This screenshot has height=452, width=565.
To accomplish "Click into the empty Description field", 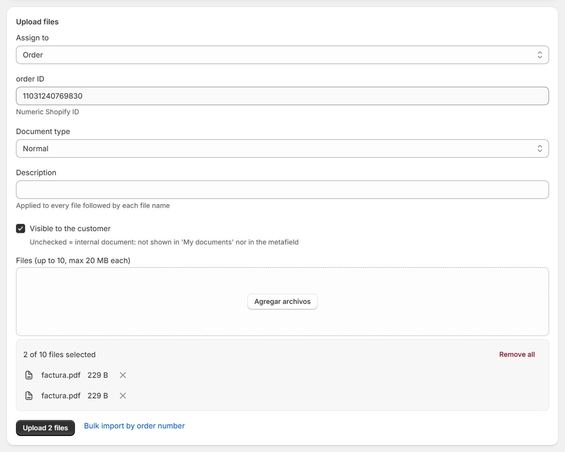I will 282,189.
